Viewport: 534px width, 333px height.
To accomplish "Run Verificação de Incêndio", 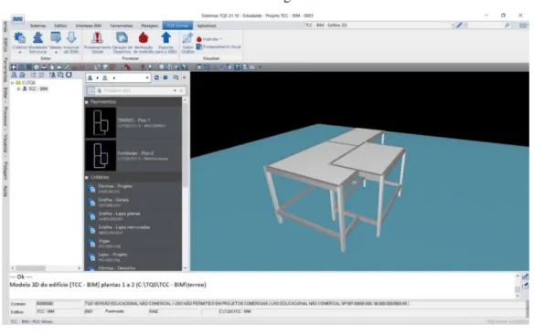I will coord(144,42).
